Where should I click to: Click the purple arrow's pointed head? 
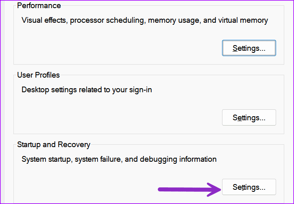click(x=214, y=190)
